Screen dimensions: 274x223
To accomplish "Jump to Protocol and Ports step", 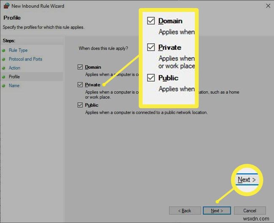I will 26,59.
